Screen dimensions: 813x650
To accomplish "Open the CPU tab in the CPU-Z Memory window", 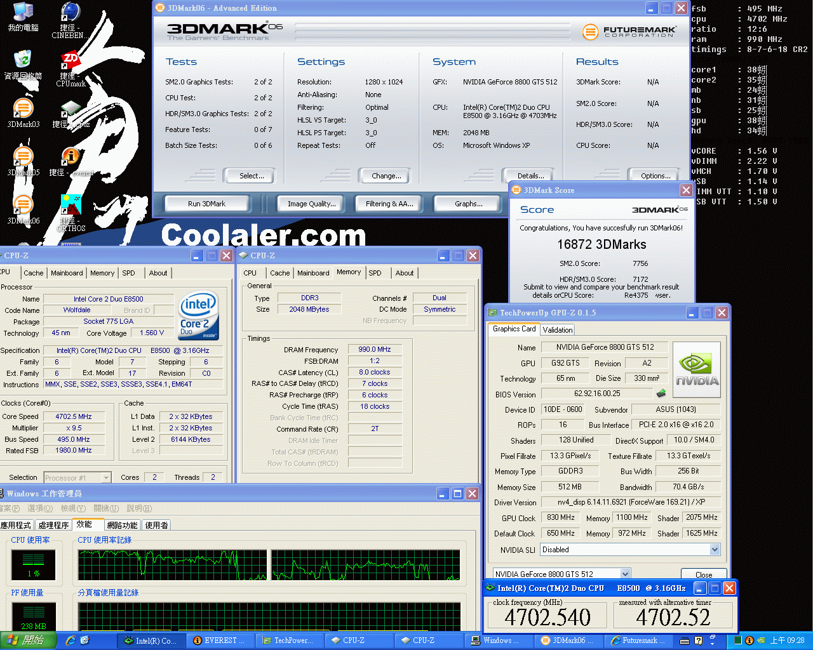I will click(x=250, y=273).
